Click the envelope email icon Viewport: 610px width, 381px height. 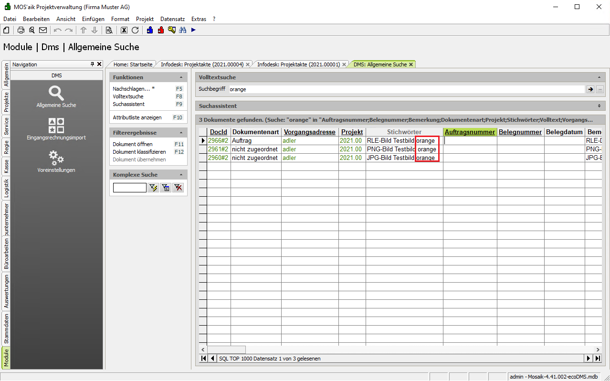point(43,30)
